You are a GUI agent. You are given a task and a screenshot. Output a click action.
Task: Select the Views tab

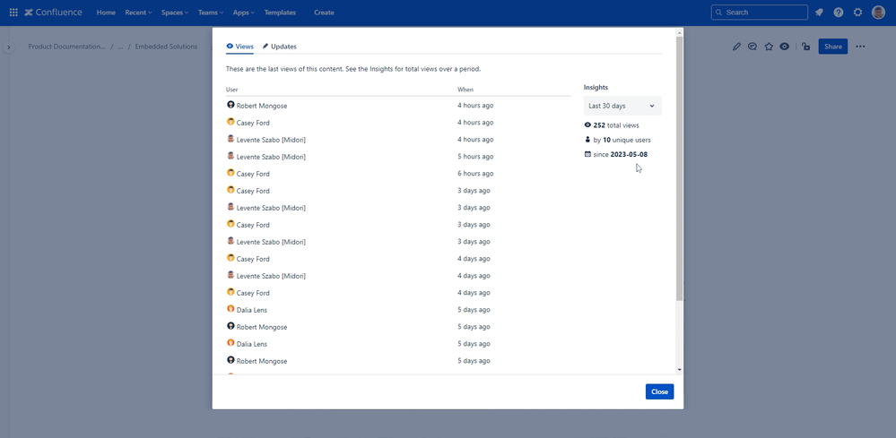[x=240, y=47]
